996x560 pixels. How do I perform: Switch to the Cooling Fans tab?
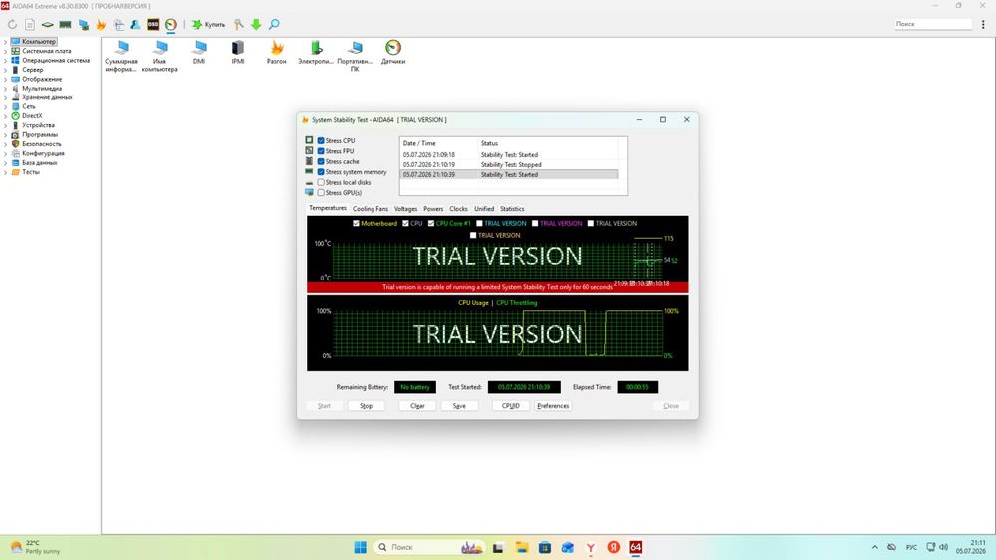coord(371,209)
